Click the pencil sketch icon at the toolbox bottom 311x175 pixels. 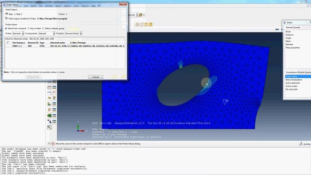(50, 127)
